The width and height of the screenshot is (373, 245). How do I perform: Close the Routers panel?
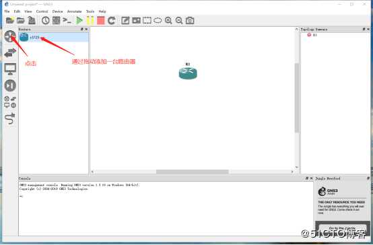click(86, 29)
